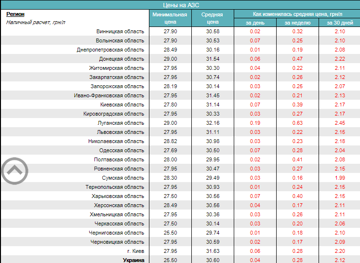Click the scroll-to-top arrow circle icon
The width and height of the screenshot is (360, 263).
[14, 170]
